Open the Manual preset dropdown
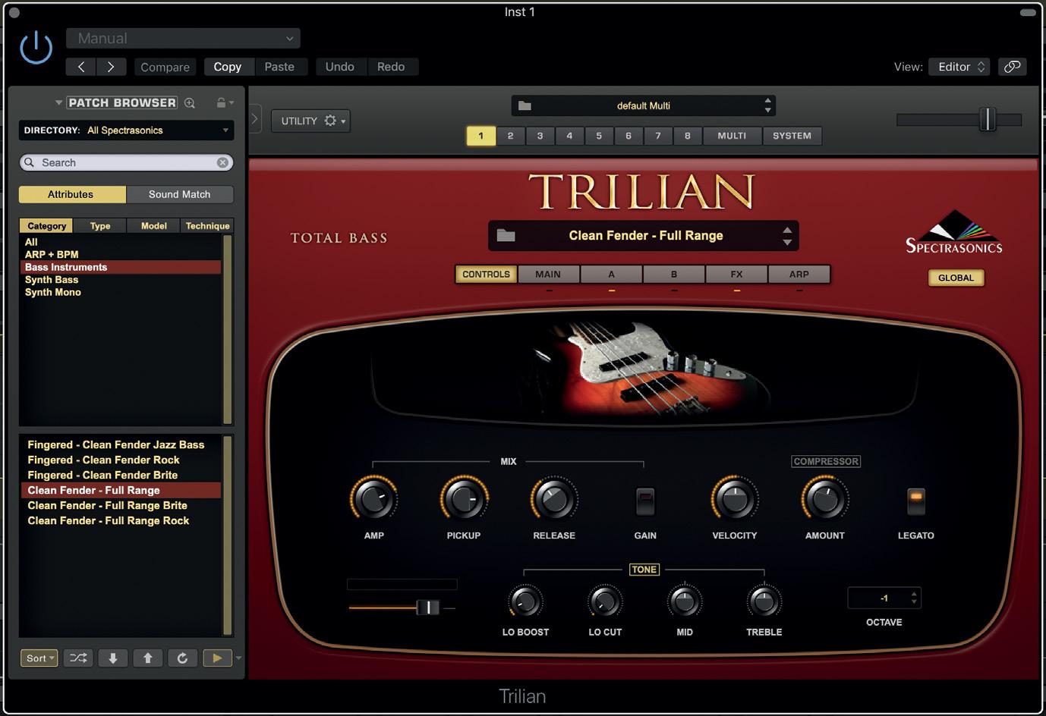Image resolution: width=1046 pixels, height=716 pixels. click(x=183, y=38)
